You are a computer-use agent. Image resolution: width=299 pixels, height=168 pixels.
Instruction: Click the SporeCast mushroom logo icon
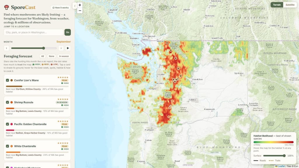6,7
